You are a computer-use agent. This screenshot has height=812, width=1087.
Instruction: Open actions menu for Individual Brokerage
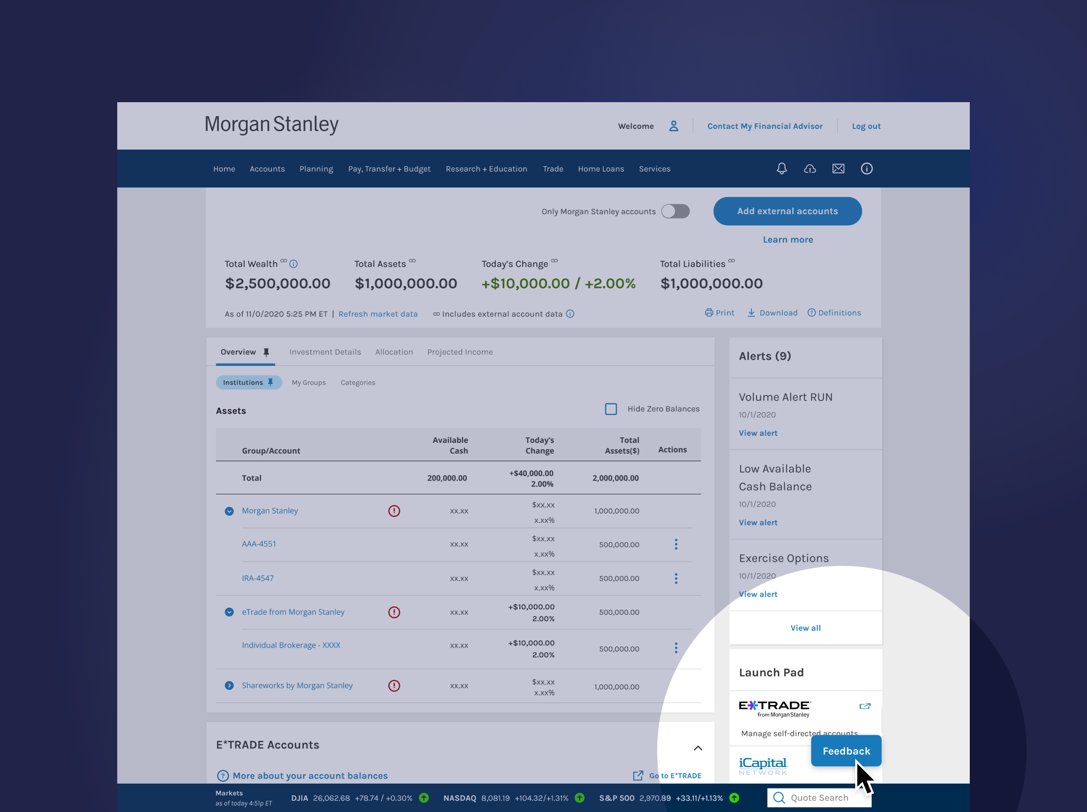coord(676,648)
